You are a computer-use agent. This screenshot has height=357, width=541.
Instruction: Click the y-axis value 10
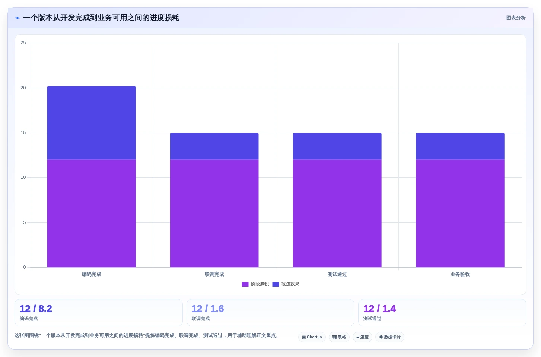point(23,177)
